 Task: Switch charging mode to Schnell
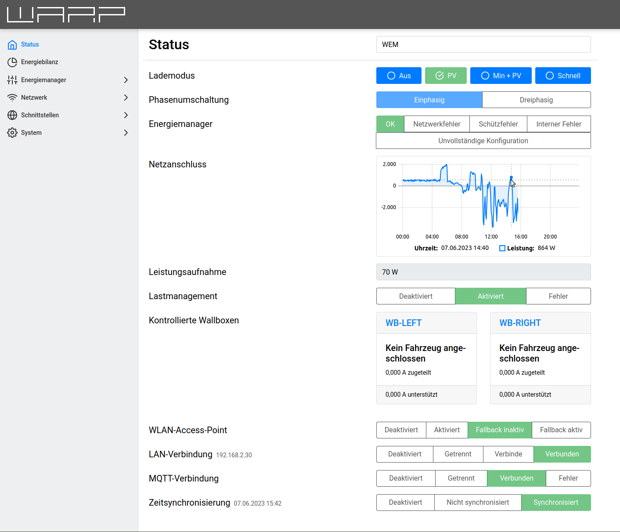pos(562,76)
